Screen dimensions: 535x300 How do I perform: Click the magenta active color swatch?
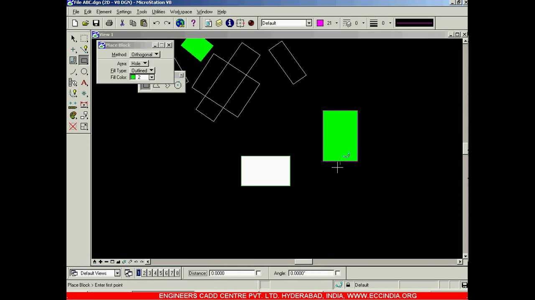point(320,23)
